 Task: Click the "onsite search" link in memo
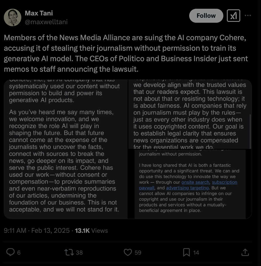[195, 182]
